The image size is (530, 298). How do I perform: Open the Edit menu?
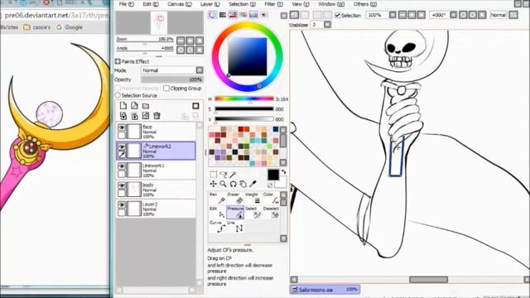(151, 4)
